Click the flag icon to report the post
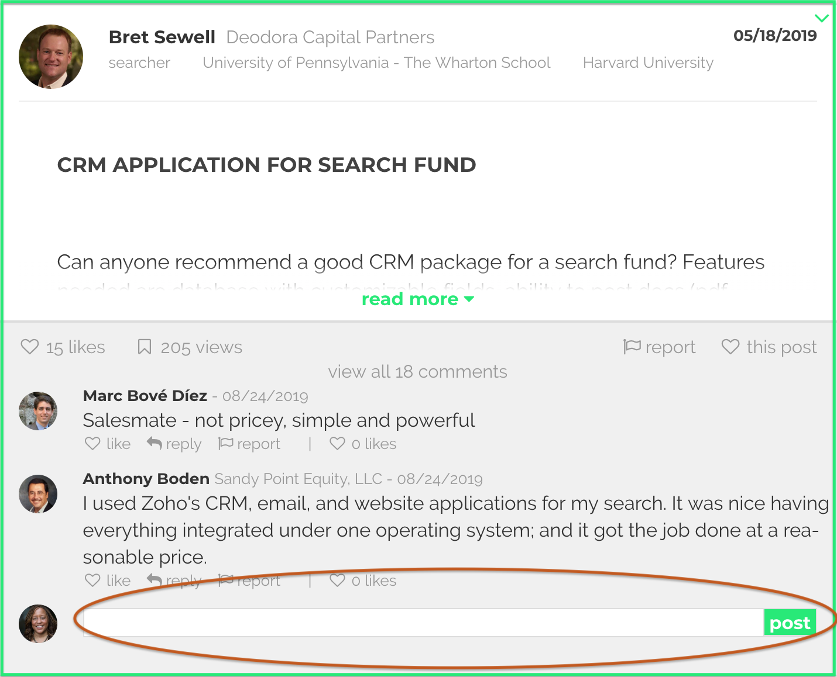837x677 pixels. click(632, 347)
